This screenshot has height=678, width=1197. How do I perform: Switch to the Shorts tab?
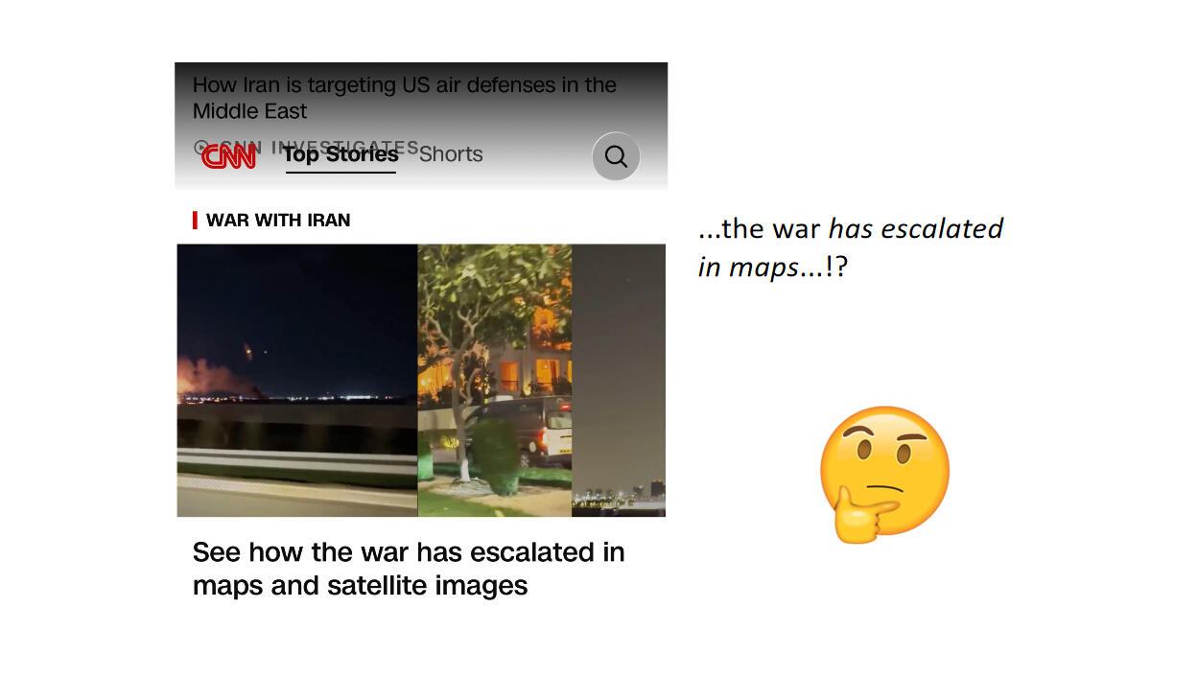point(451,154)
